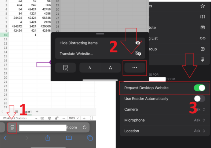Click the Safari address bar field
The image size is (211, 148).
[48, 127]
